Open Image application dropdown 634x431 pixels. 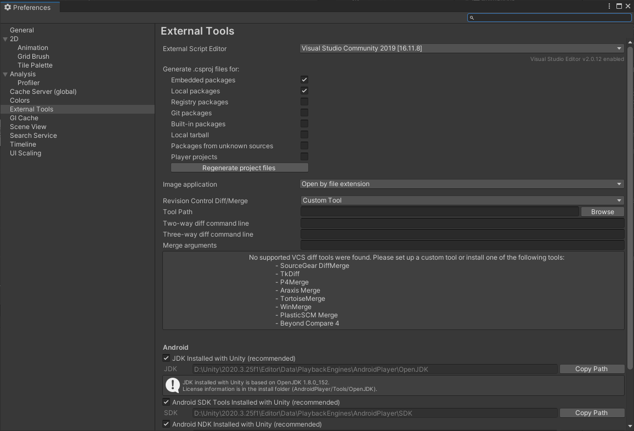coord(462,184)
